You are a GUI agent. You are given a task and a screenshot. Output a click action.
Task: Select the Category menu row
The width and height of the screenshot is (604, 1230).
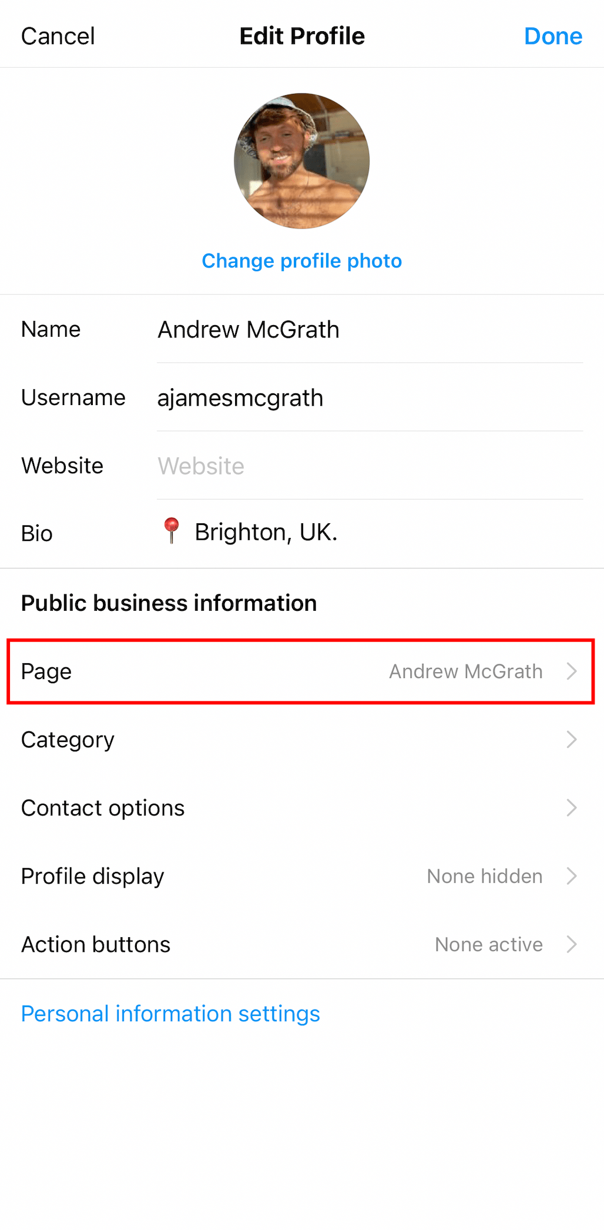(x=68, y=740)
